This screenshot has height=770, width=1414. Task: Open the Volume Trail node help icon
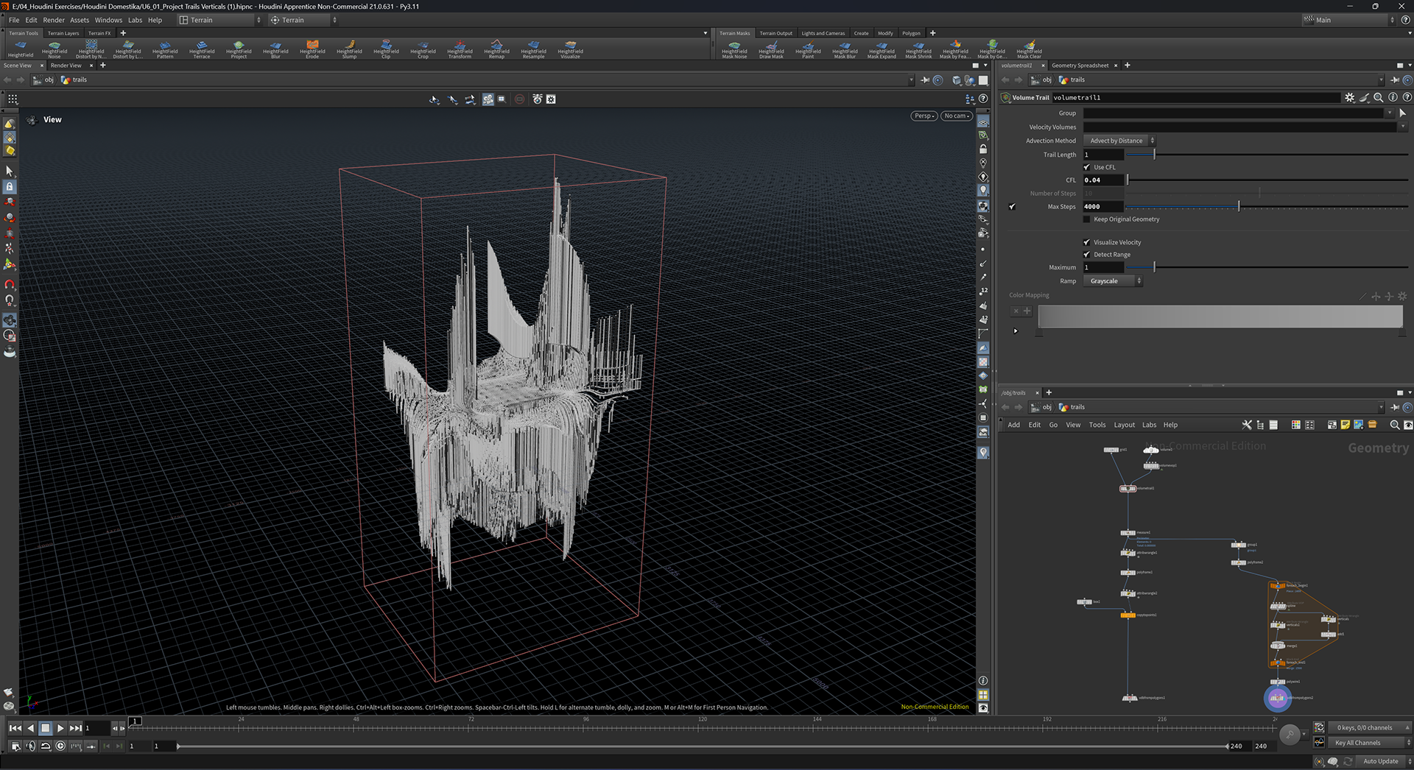point(1407,97)
